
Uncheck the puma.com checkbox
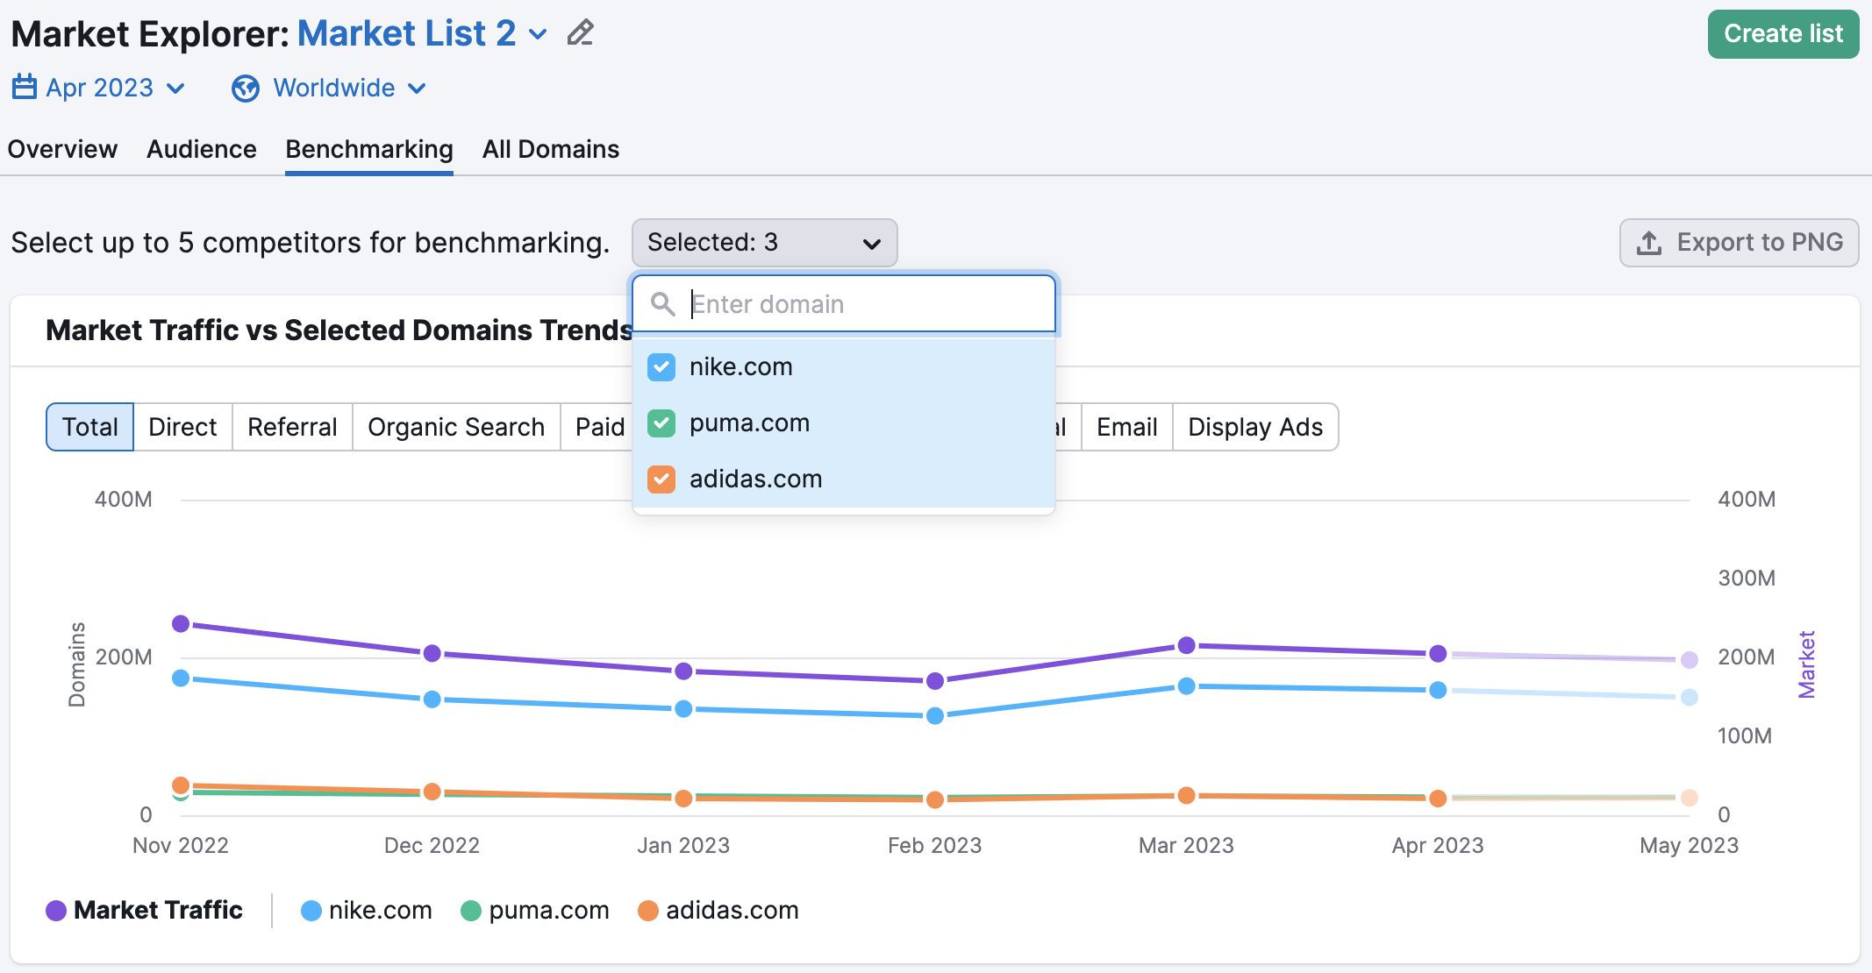(x=661, y=423)
